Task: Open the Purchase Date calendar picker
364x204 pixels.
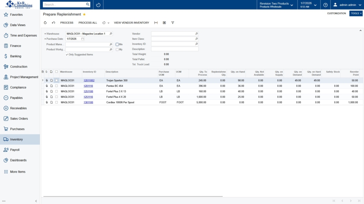Action: pyautogui.click(x=83, y=39)
